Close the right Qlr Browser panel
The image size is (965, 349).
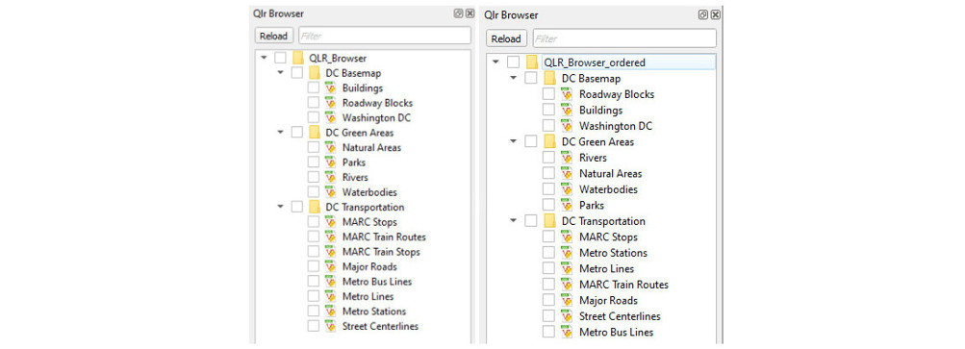pyautogui.click(x=715, y=14)
